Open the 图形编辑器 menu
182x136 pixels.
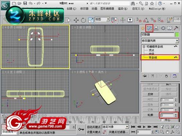tap(107, 9)
